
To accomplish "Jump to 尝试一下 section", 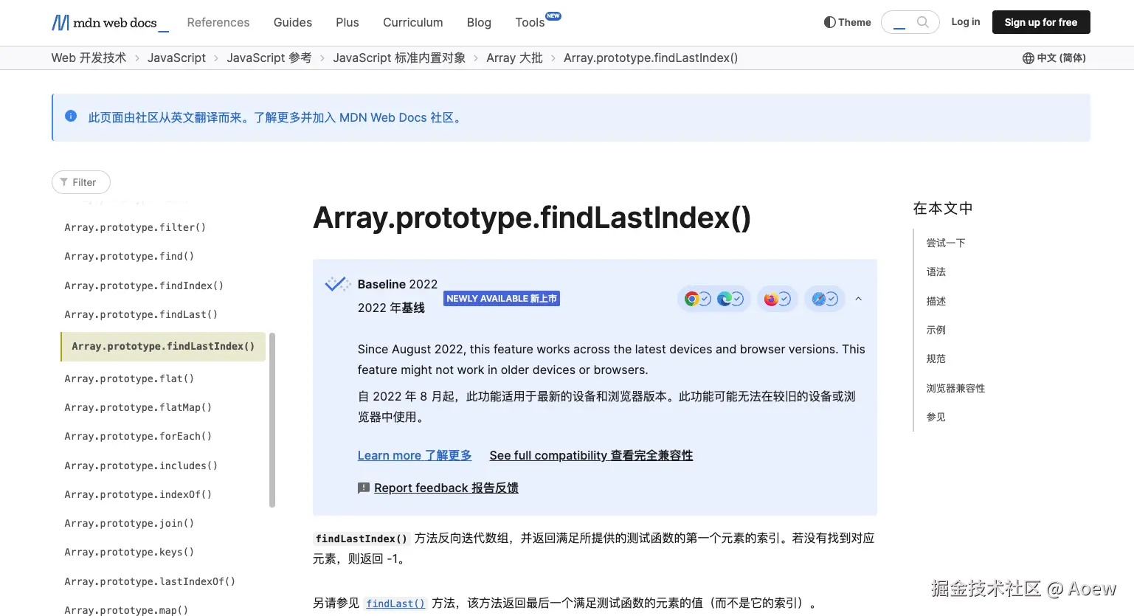I will coord(946,243).
